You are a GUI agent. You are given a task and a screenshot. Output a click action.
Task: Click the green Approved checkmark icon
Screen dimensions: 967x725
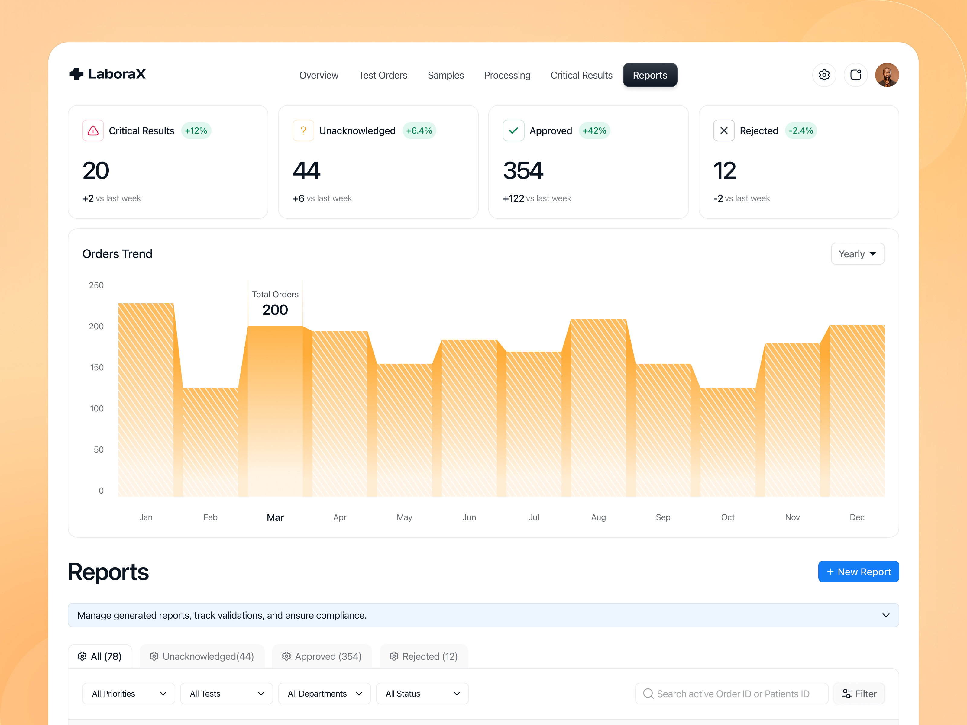(x=513, y=130)
